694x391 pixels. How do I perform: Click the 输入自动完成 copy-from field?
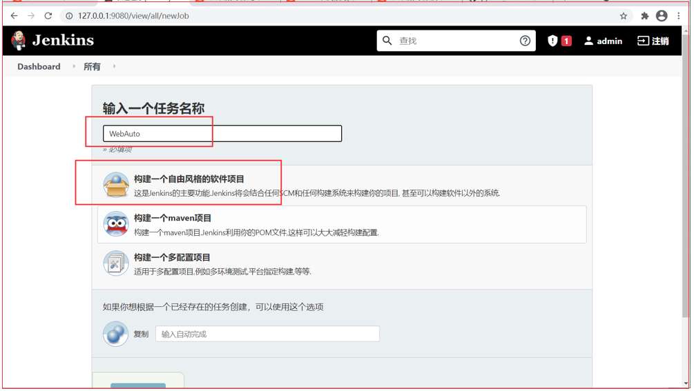(x=267, y=334)
